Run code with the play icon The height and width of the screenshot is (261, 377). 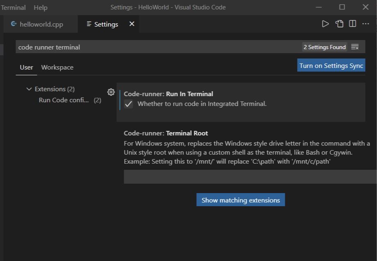click(x=325, y=24)
